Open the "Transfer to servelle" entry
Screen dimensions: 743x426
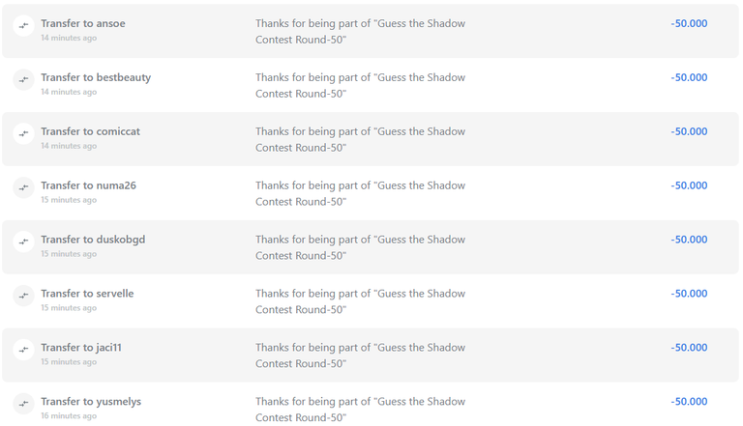[x=87, y=293]
